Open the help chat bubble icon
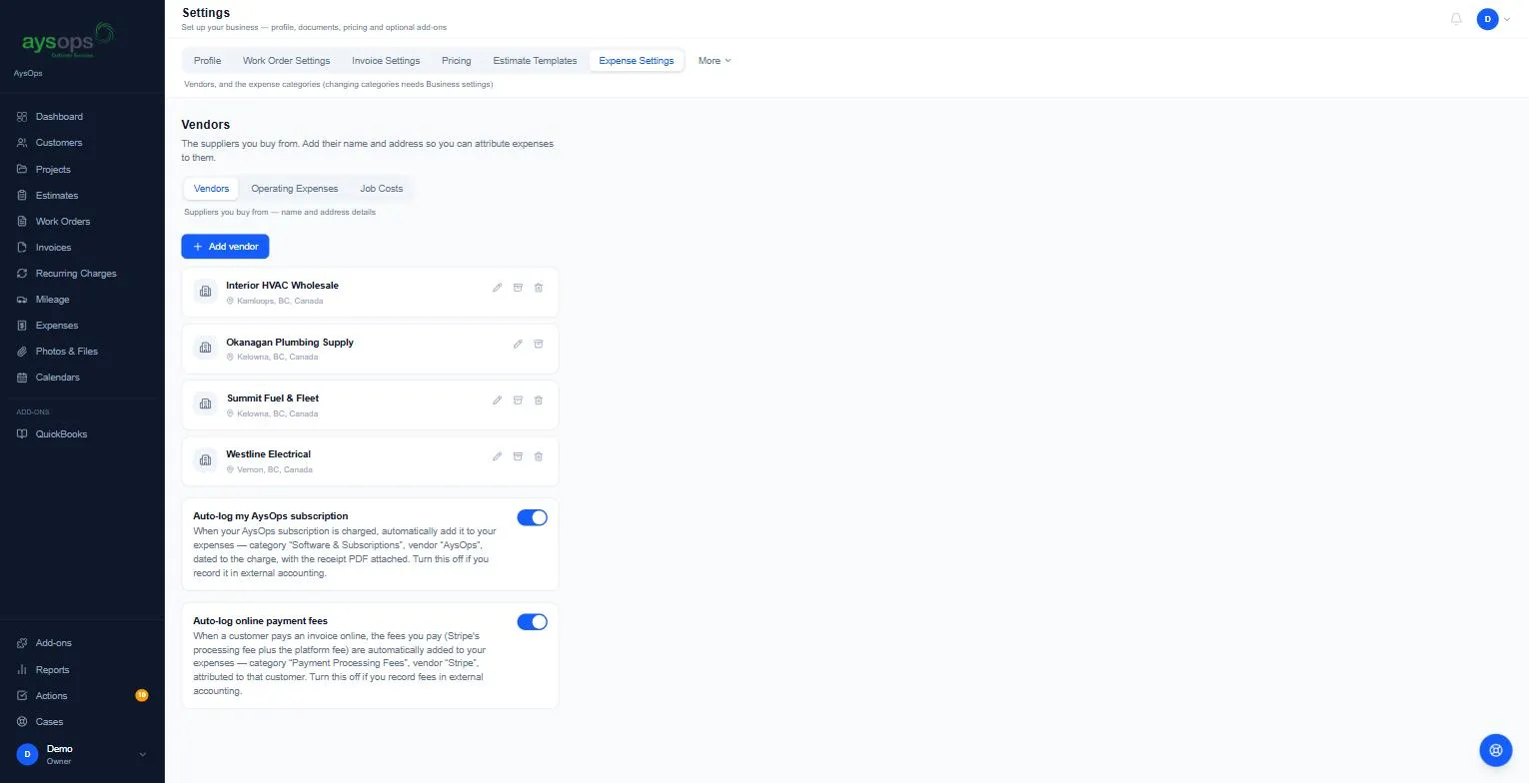 click(x=1496, y=749)
